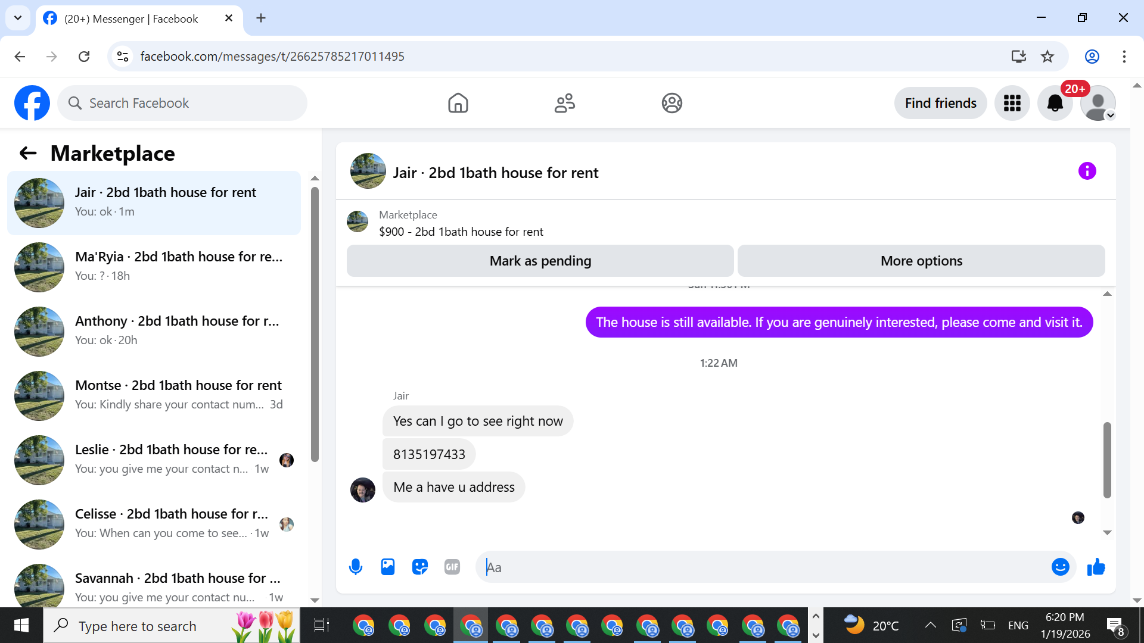This screenshot has width=1144, height=643.
Task: Send a thumbs-up like
Action: click(x=1096, y=567)
